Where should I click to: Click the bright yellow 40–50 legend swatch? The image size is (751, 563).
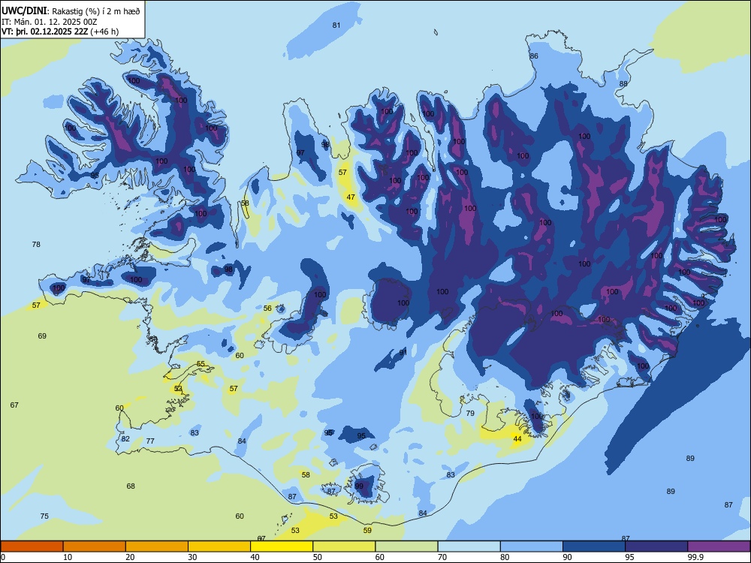pyautogui.click(x=282, y=546)
